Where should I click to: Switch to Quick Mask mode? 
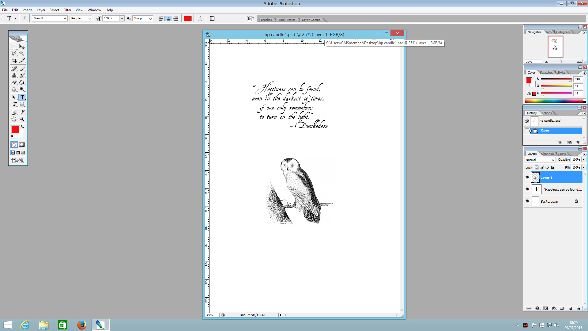click(22, 145)
